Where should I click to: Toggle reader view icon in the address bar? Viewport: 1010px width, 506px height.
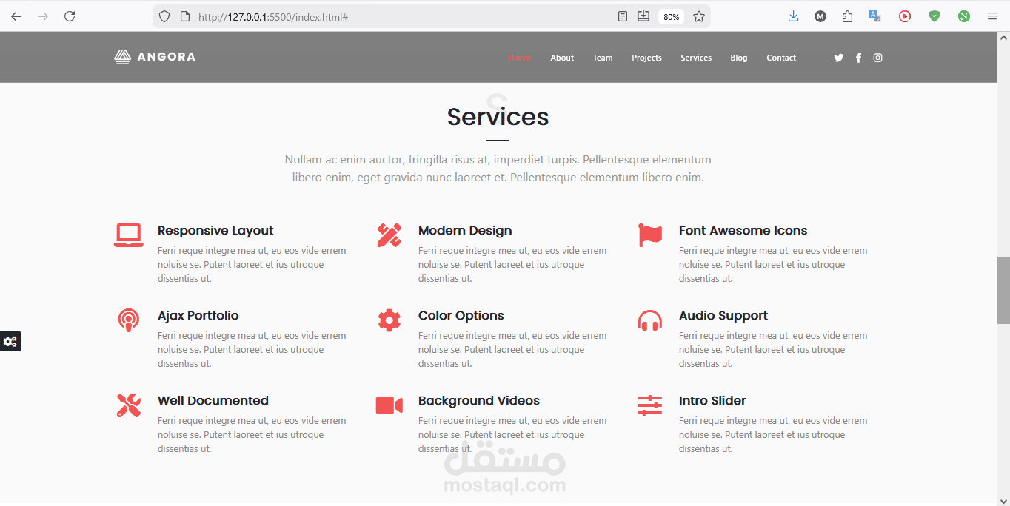pos(623,16)
